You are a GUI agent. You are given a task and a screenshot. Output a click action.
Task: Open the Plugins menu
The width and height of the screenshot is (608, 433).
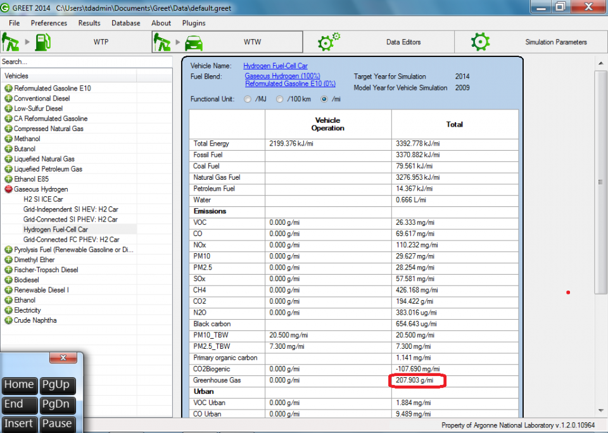[x=193, y=23]
